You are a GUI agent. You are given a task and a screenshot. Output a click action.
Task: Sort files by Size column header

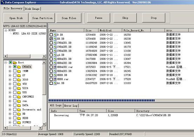91,30
